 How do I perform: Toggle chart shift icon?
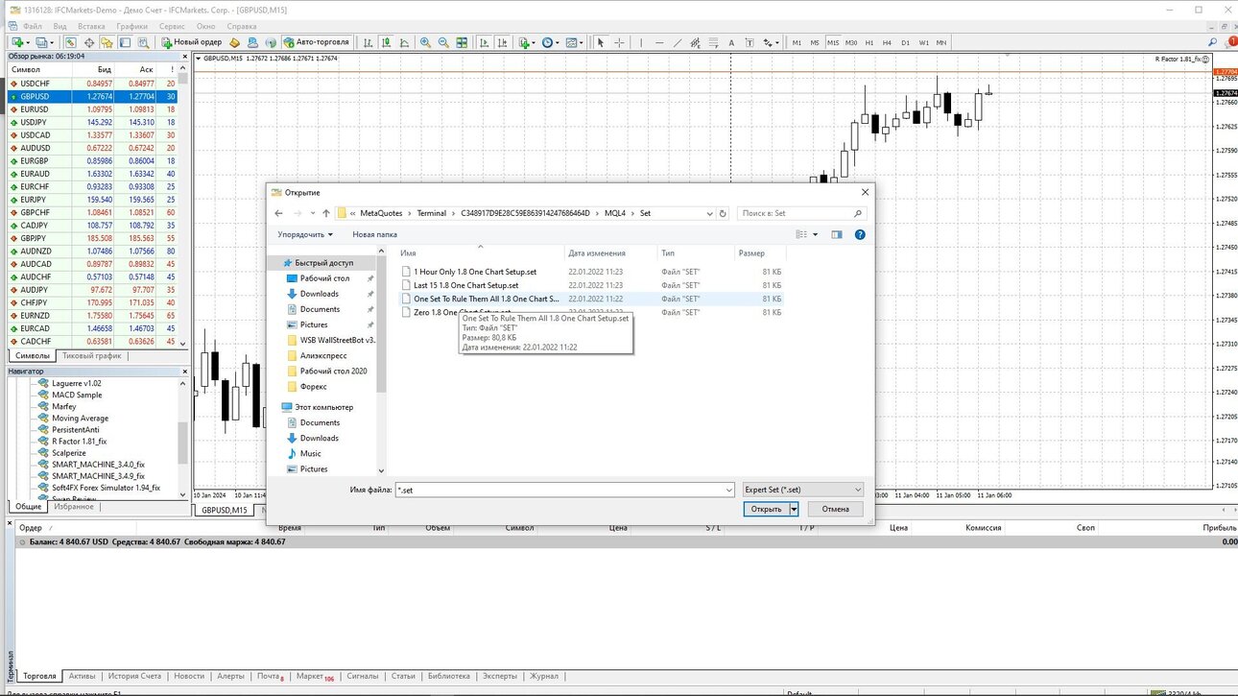pyautogui.click(x=503, y=42)
